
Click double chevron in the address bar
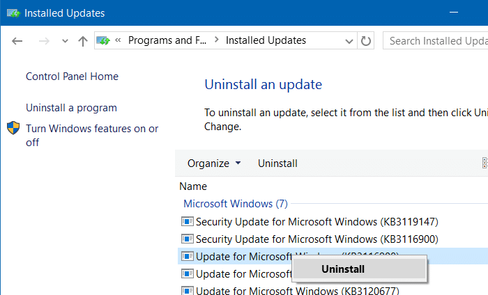coord(118,40)
